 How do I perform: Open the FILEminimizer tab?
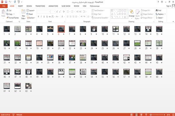tap(95, 6)
